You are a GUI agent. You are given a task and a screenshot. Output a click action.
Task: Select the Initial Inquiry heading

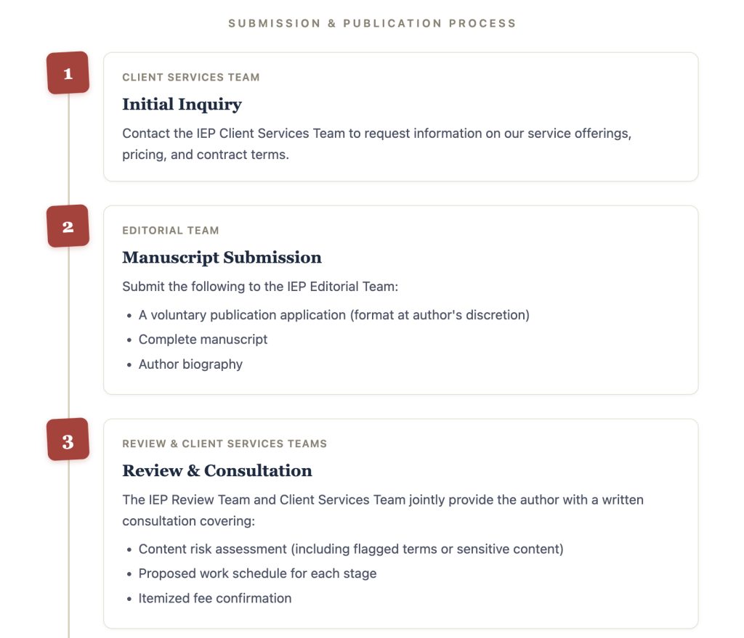pos(182,105)
